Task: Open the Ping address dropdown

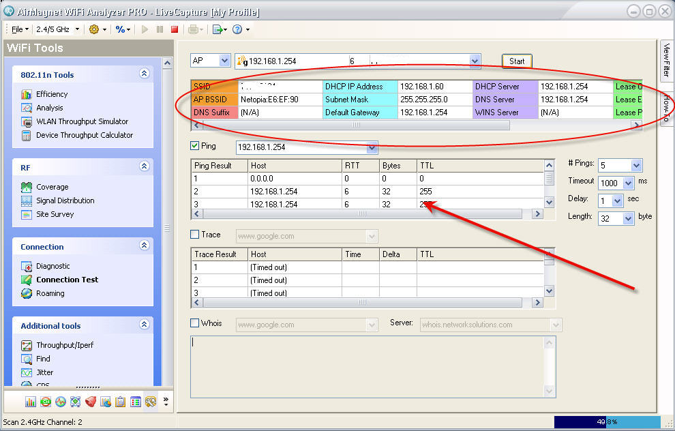Action: point(372,148)
